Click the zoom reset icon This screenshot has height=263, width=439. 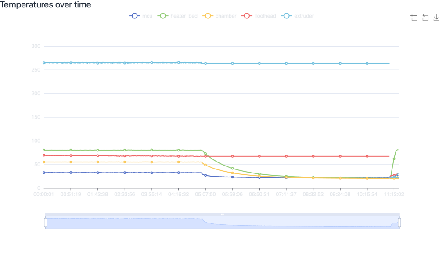(425, 18)
